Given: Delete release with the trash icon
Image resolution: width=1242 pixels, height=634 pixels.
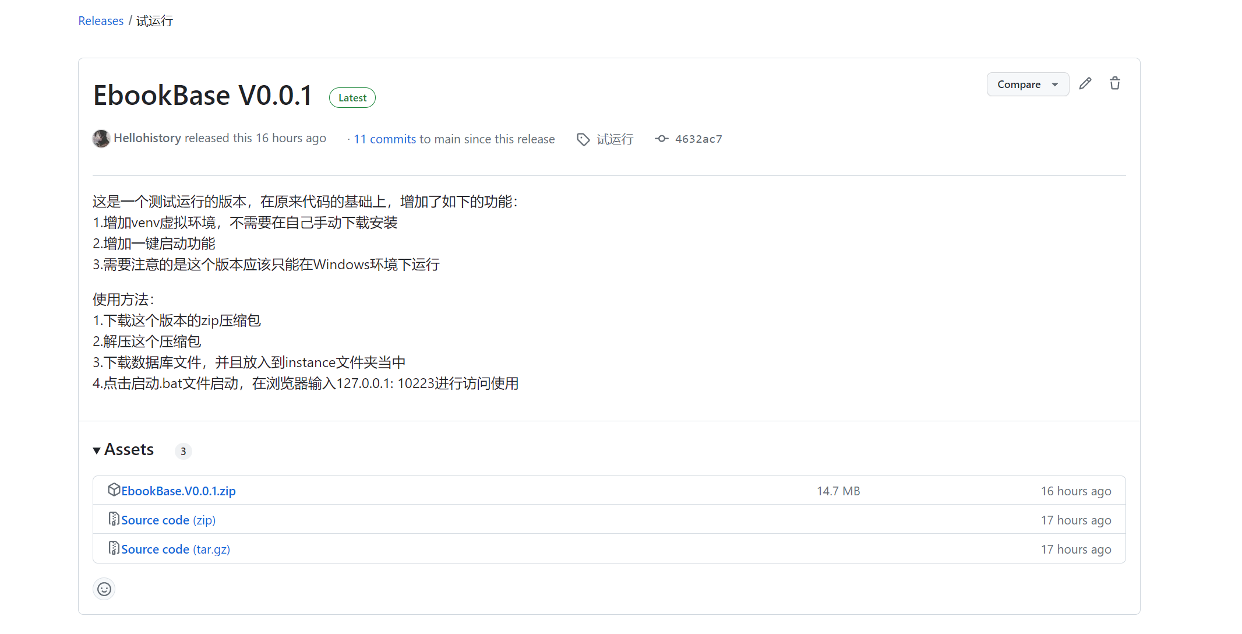Looking at the screenshot, I should (x=1114, y=83).
